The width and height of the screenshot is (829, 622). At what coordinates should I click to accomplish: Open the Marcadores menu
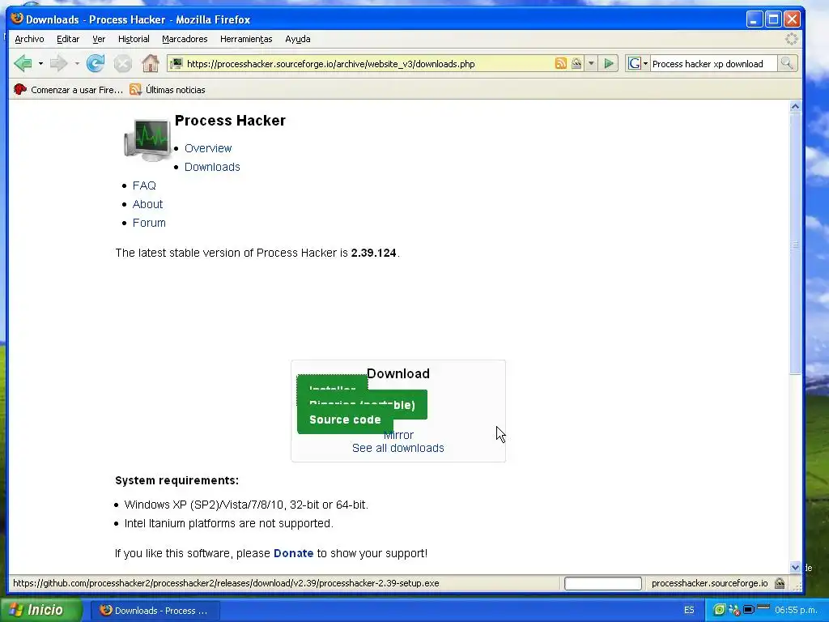pyautogui.click(x=185, y=39)
